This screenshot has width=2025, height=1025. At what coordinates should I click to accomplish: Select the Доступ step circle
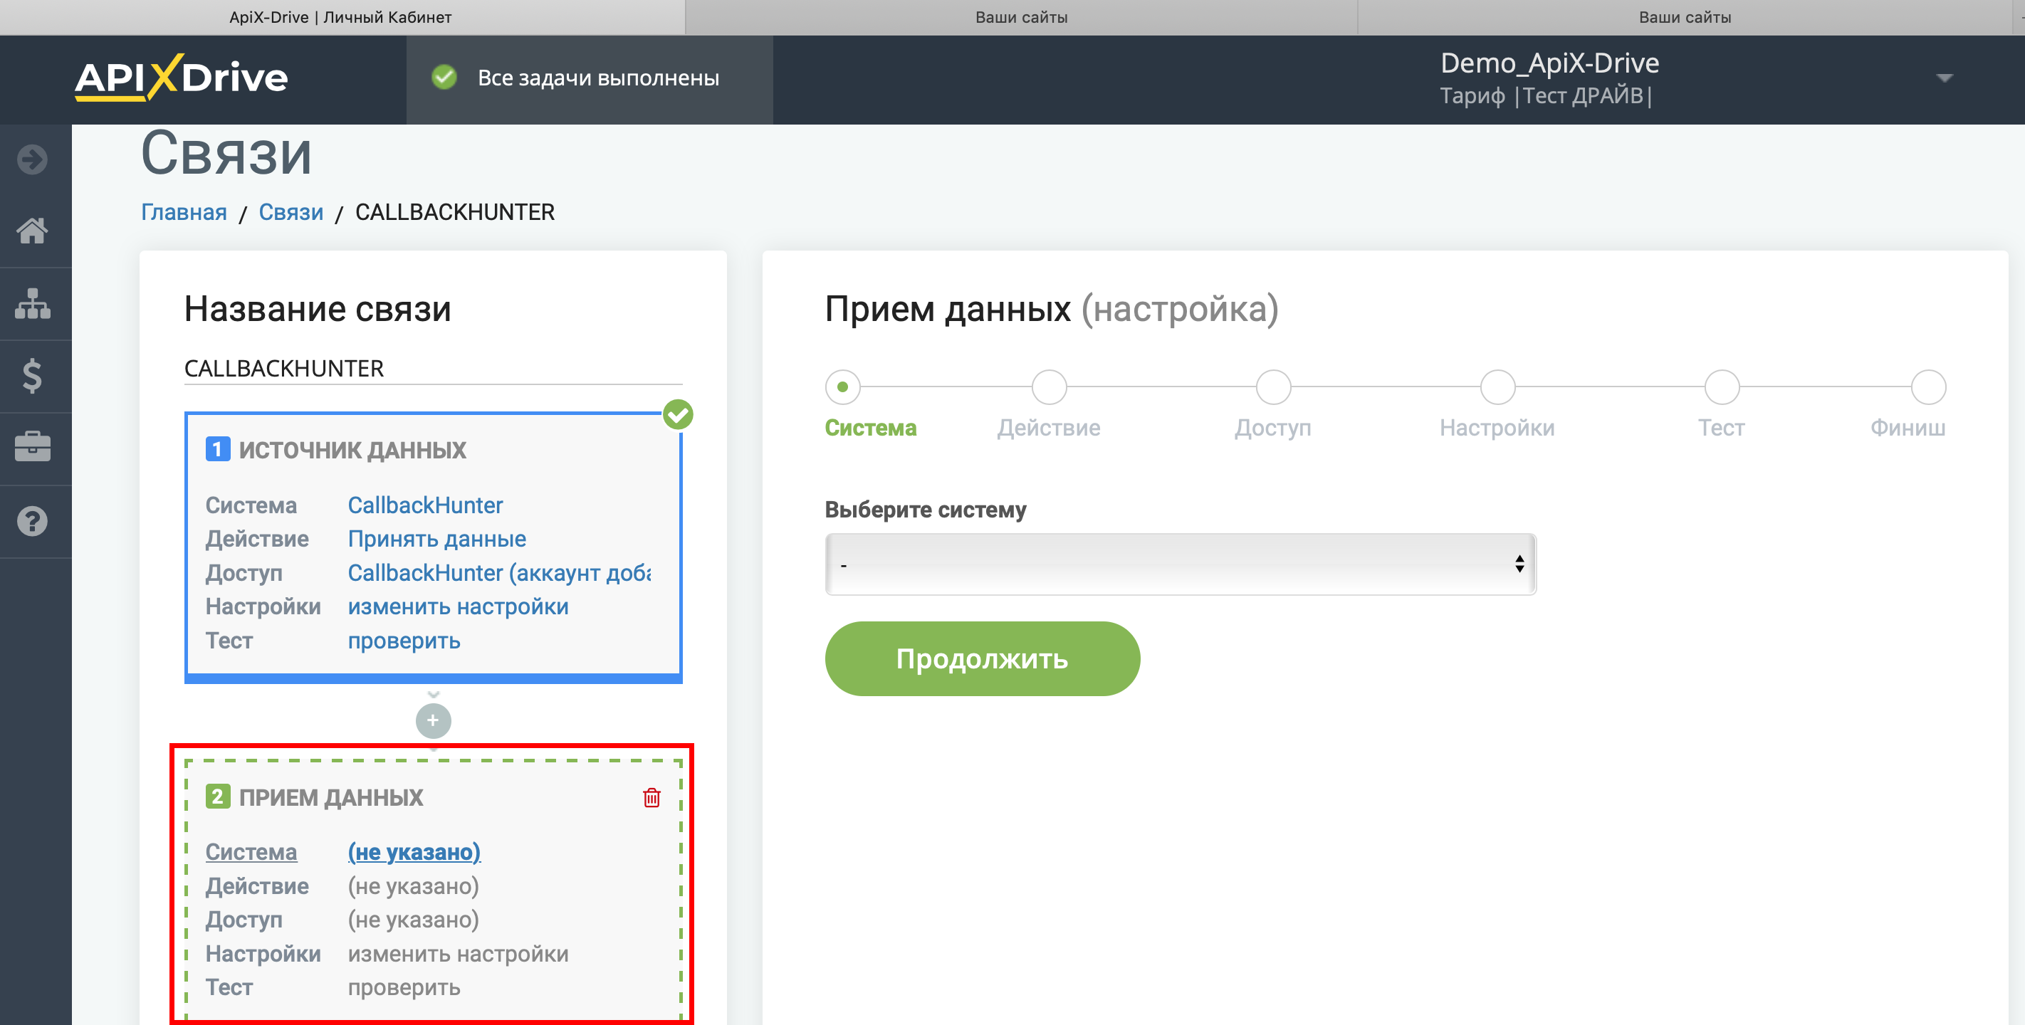1274,387
